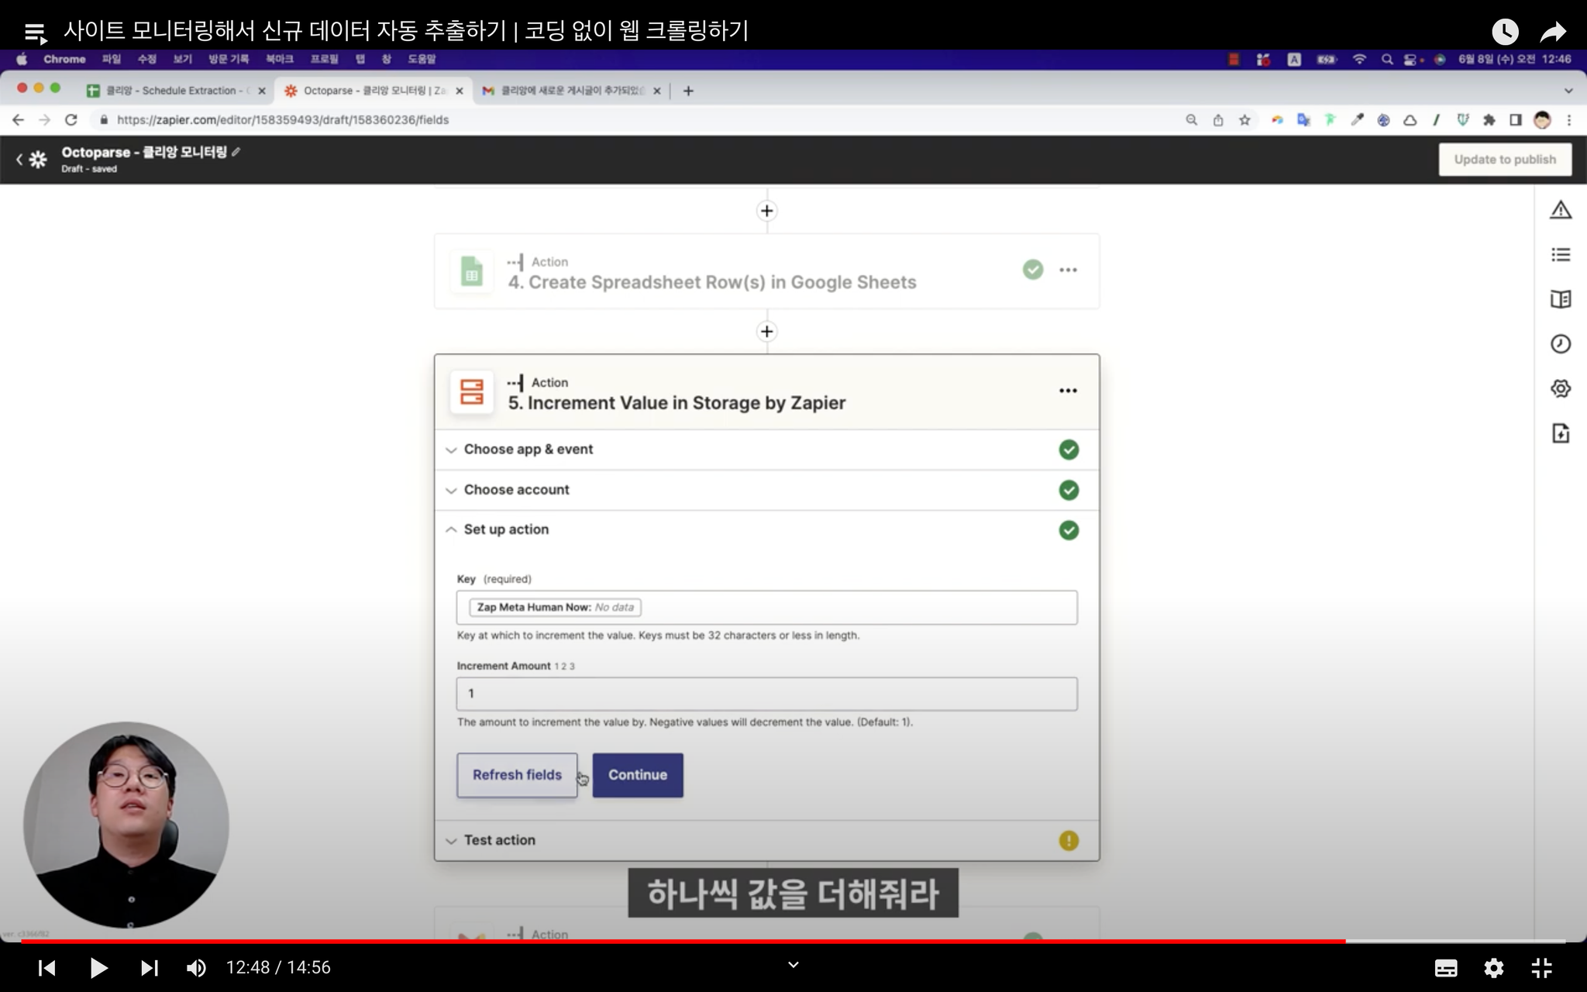
Task: Click the Watch later clock icon
Action: (1505, 32)
